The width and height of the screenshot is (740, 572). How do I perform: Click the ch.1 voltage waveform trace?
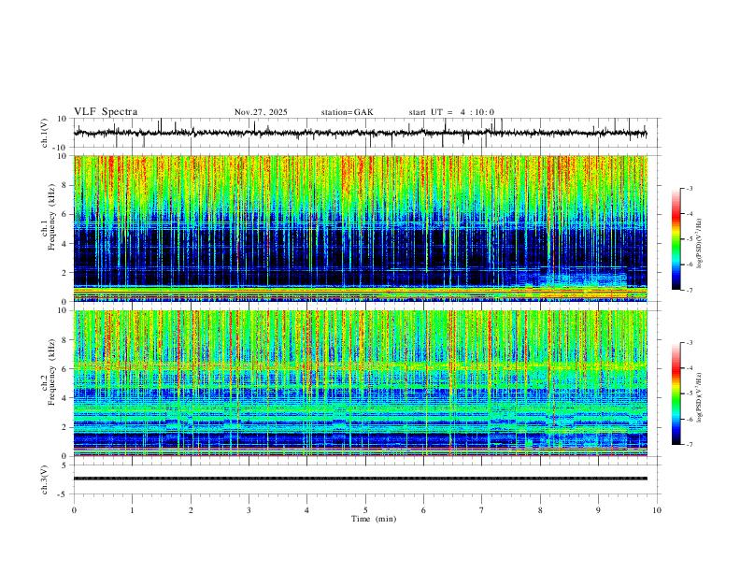pyautogui.click(x=360, y=133)
